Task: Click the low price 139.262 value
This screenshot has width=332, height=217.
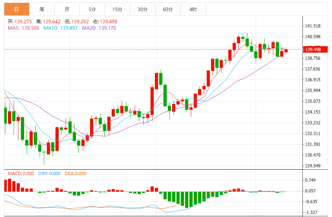Action: click(80, 22)
